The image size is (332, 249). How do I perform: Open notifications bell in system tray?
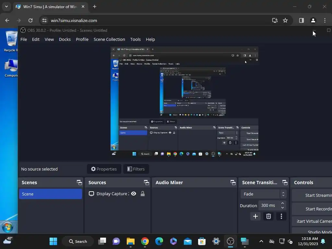pyautogui.click(x=323, y=241)
